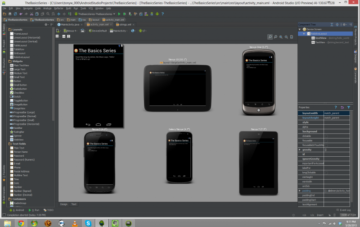Click the Find magnifier toolbar icon
The width and height of the screenshot is (360, 227).
pyautogui.click(x=48, y=14)
